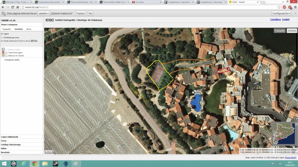Enable the Toponímia vigent checkbox
Image resolution: width=298 pixels, height=167 pixels.
coord(7,52)
